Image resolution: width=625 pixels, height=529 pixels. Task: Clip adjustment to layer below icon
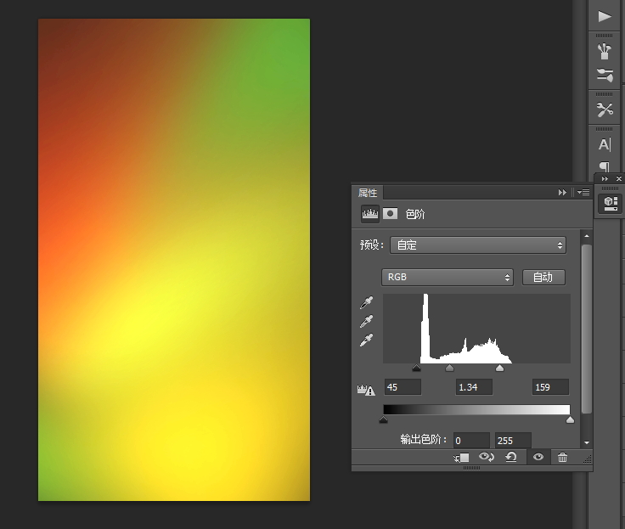point(462,458)
